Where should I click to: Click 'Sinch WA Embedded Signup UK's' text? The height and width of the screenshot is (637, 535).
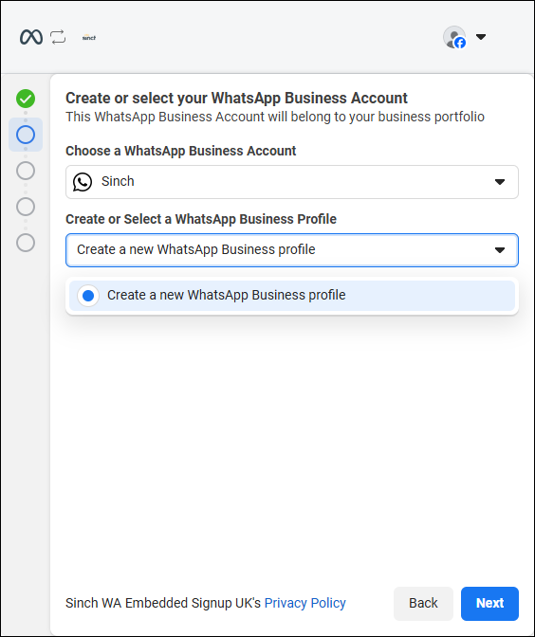point(163,603)
